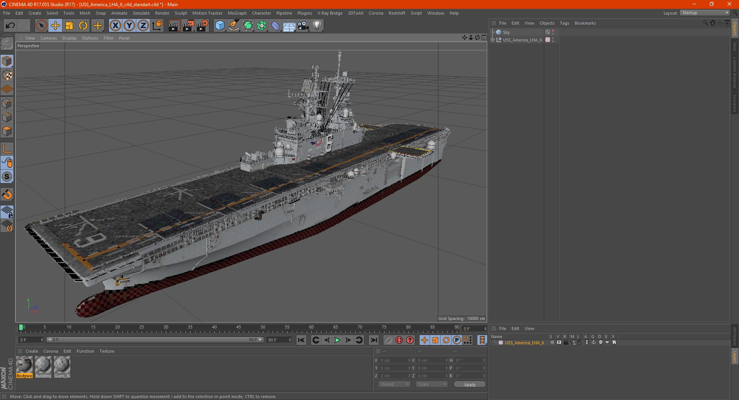
Task: Open the Simulate menu
Action: [x=141, y=13]
